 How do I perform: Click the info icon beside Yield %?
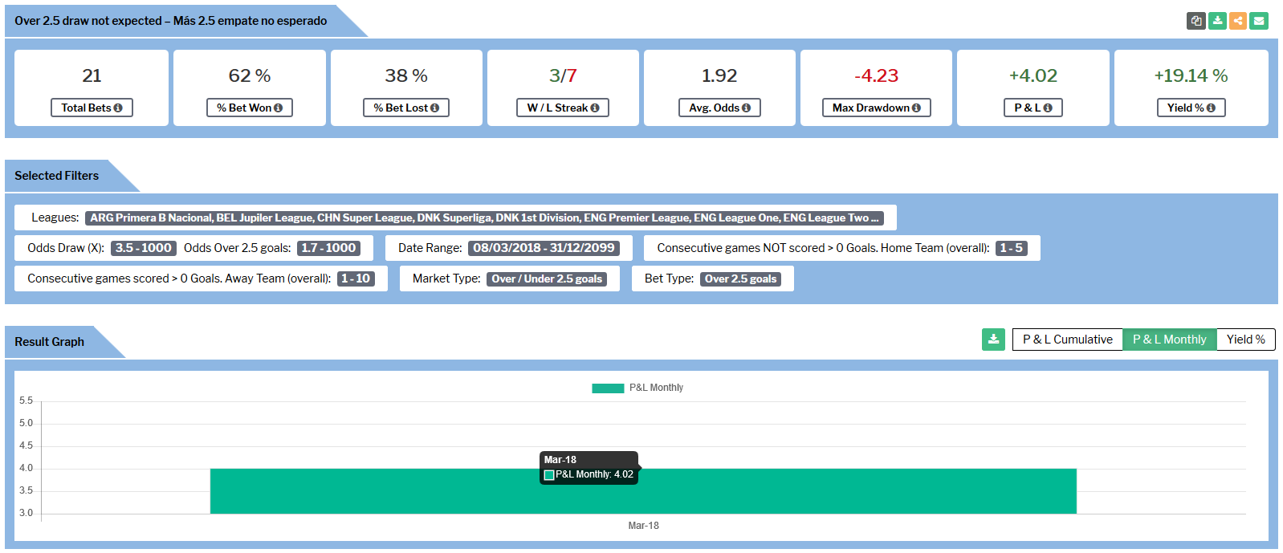click(x=1211, y=108)
